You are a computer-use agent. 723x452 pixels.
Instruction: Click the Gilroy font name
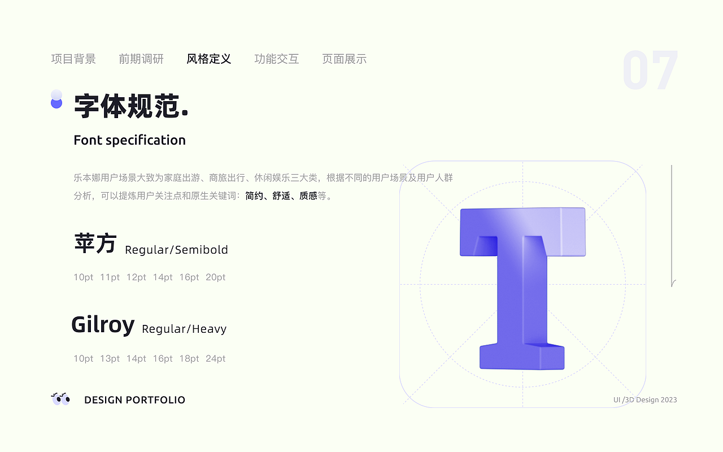pos(103,324)
